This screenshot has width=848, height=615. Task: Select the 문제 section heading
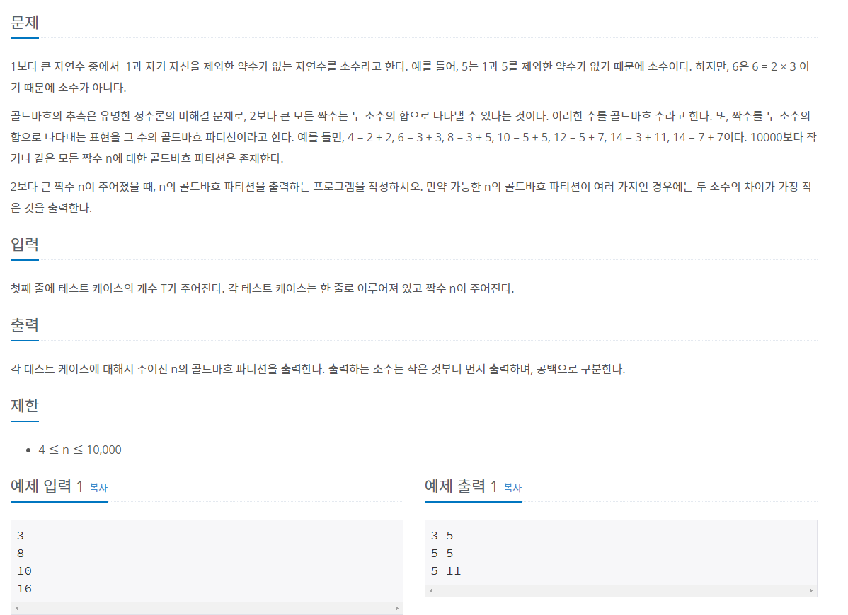coord(24,23)
